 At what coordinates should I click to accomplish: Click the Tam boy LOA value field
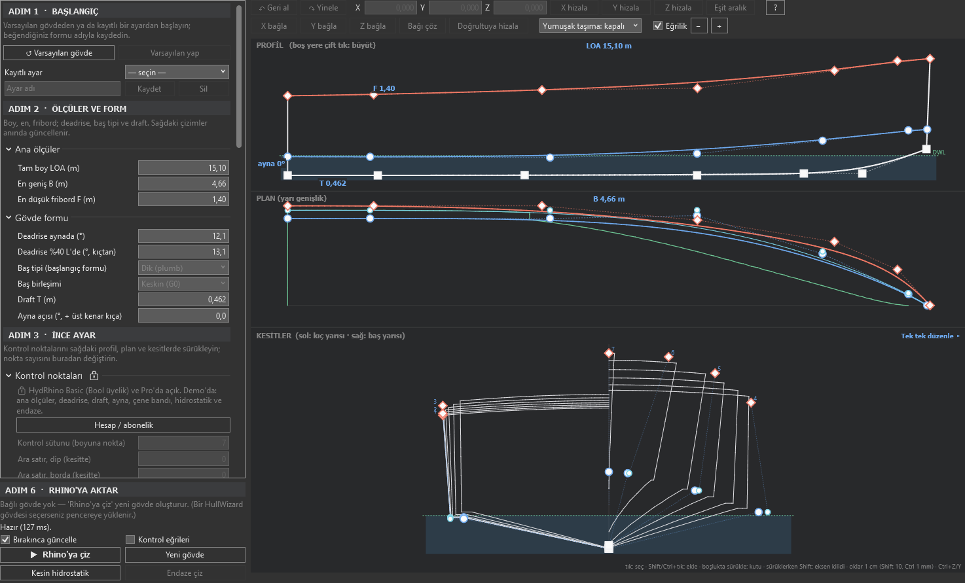point(183,168)
